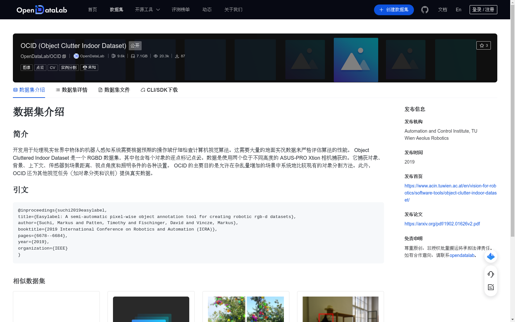Click the dataset views eye icon

click(155, 56)
